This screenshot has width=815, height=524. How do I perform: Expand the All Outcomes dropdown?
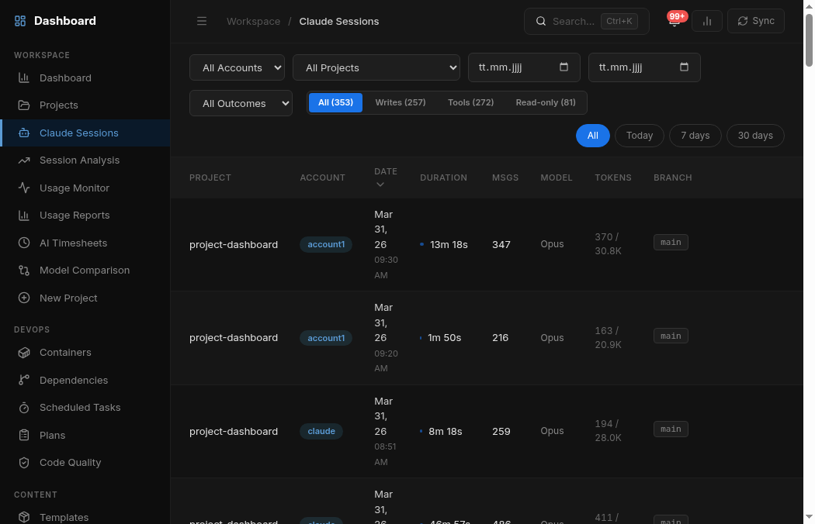(x=241, y=104)
